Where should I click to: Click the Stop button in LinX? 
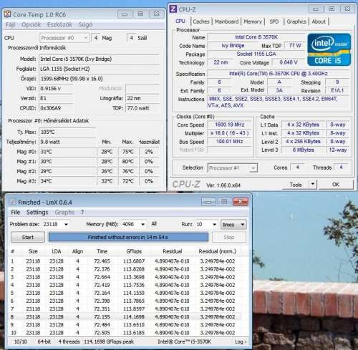(x=228, y=237)
